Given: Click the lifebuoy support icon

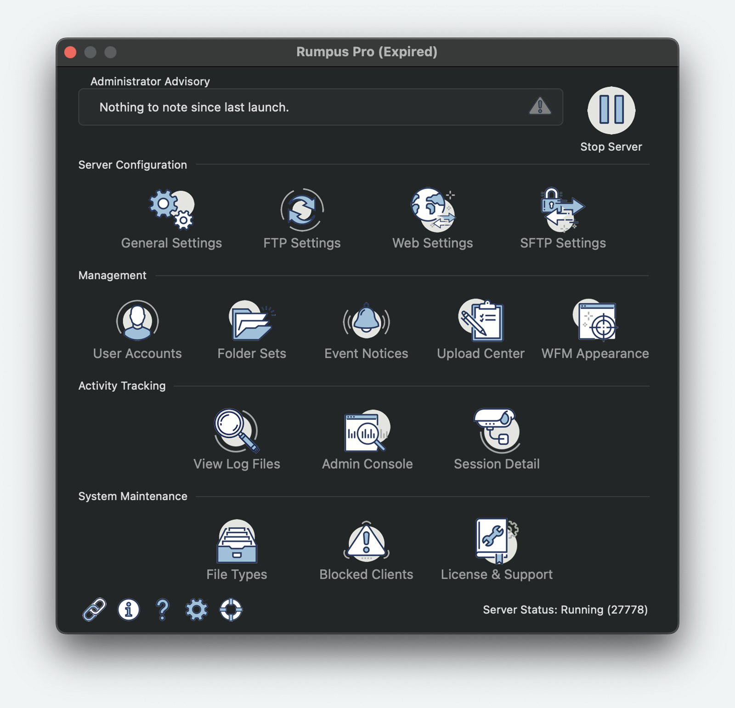Looking at the screenshot, I should click(x=231, y=610).
